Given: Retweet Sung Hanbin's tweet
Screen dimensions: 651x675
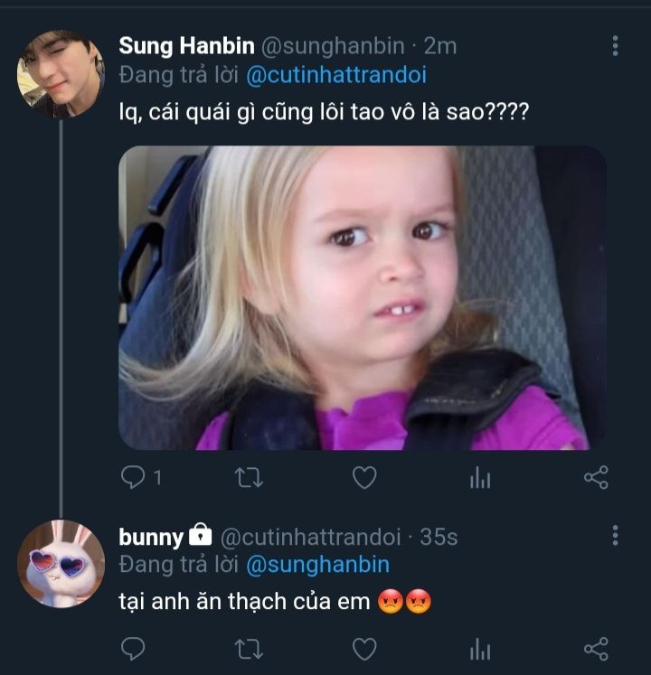Looking at the screenshot, I should [x=249, y=477].
